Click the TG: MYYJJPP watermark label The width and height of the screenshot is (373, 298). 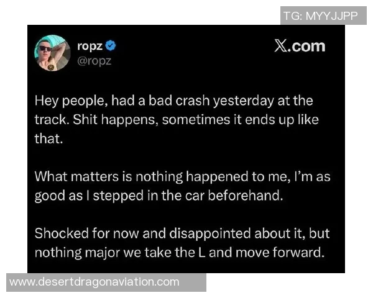point(320,16)
